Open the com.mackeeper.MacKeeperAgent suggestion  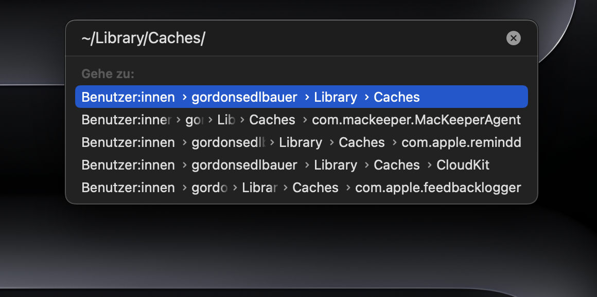tap(416, 119)
